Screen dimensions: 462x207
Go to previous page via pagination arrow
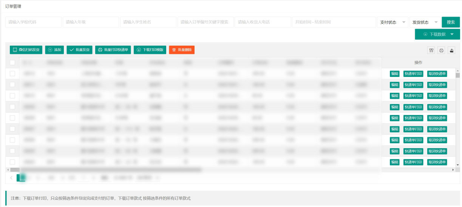tap(11, 178)
